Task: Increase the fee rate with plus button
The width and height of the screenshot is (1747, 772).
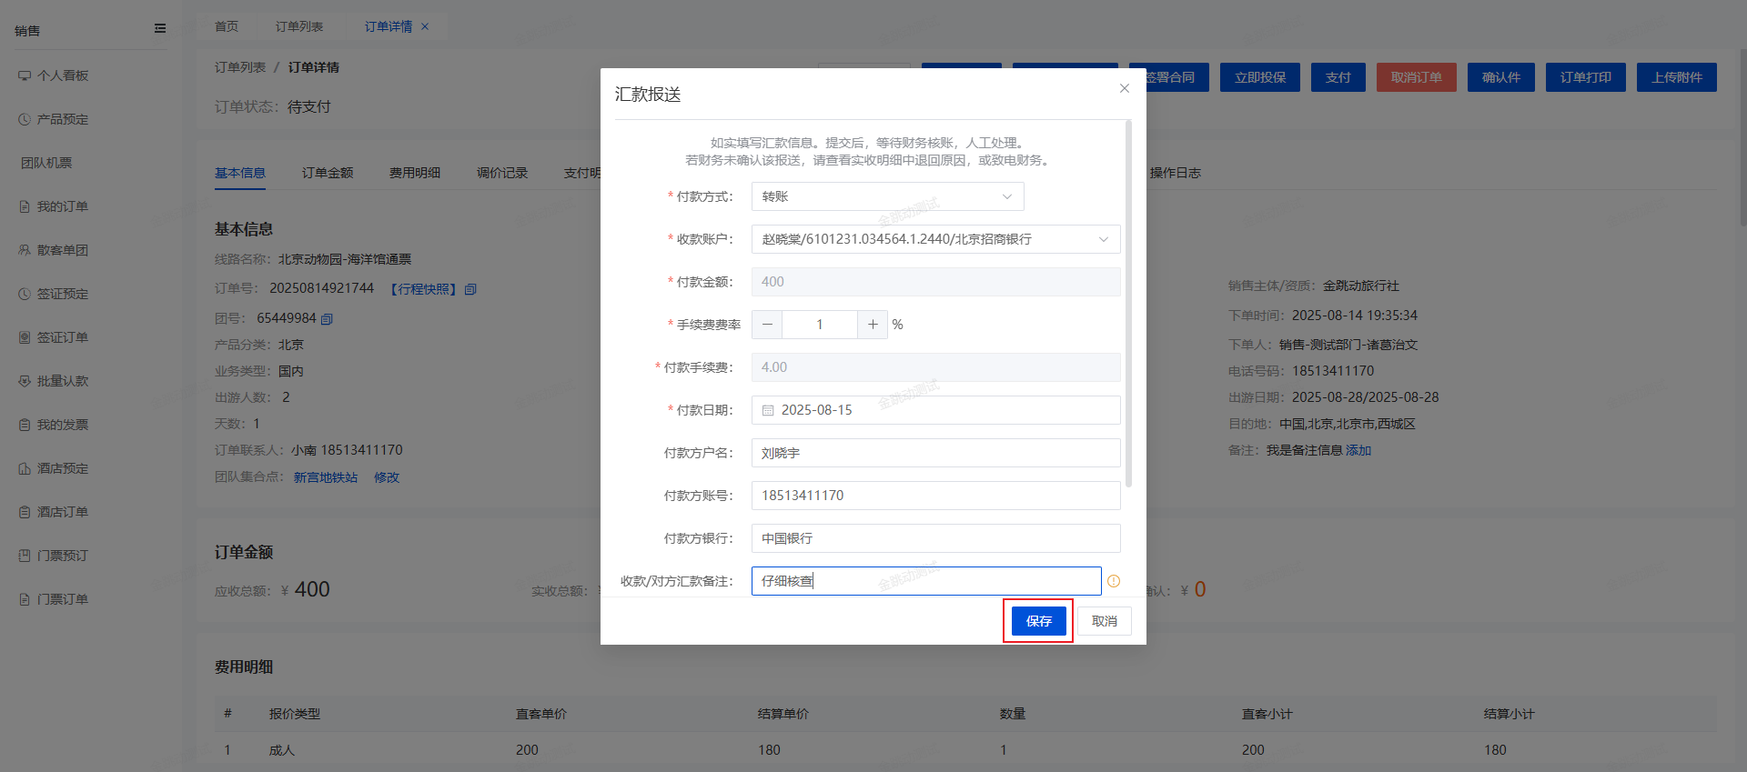Action: coord(873,325)
